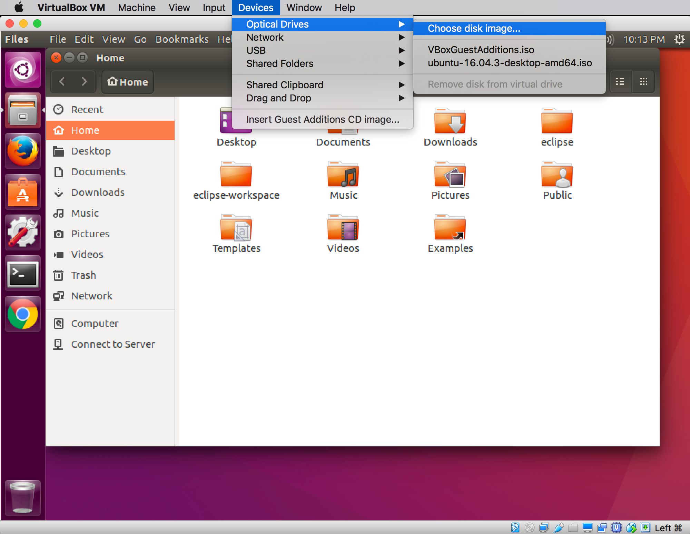Open the Pictures folder icon

pos(450,174)
